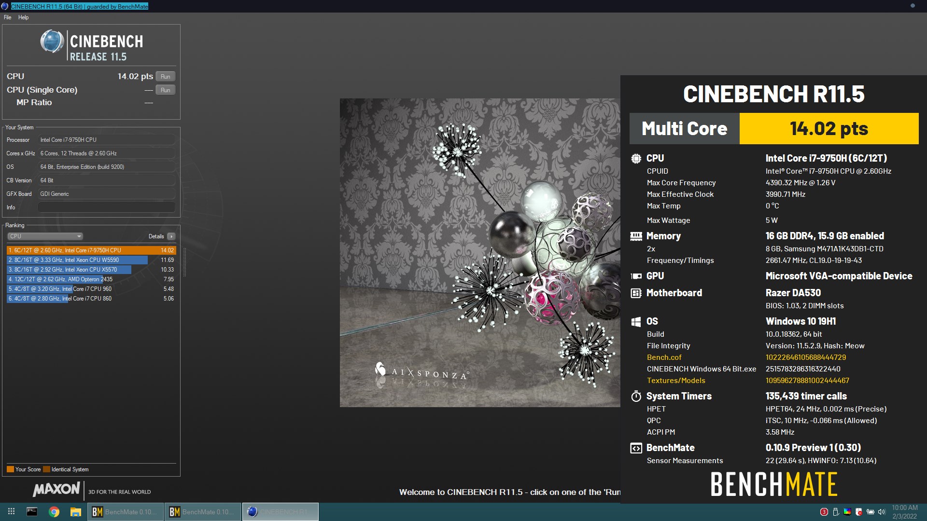Click the rendered benchmark scene image

point(480,253)
